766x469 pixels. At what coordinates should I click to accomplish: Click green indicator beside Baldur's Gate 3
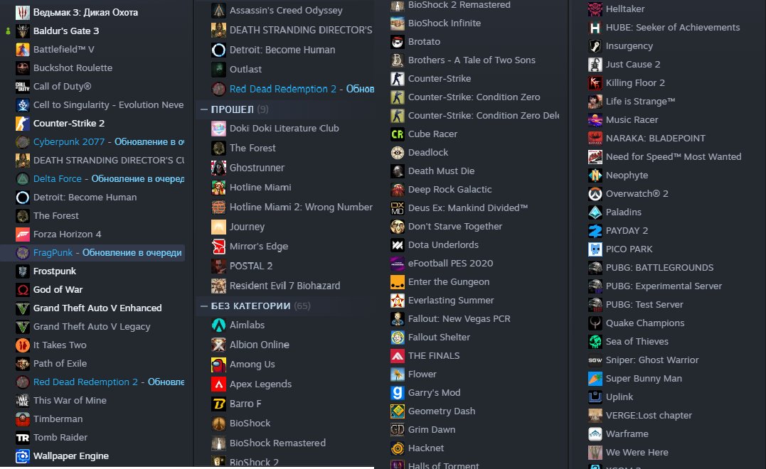click(8, 31)
